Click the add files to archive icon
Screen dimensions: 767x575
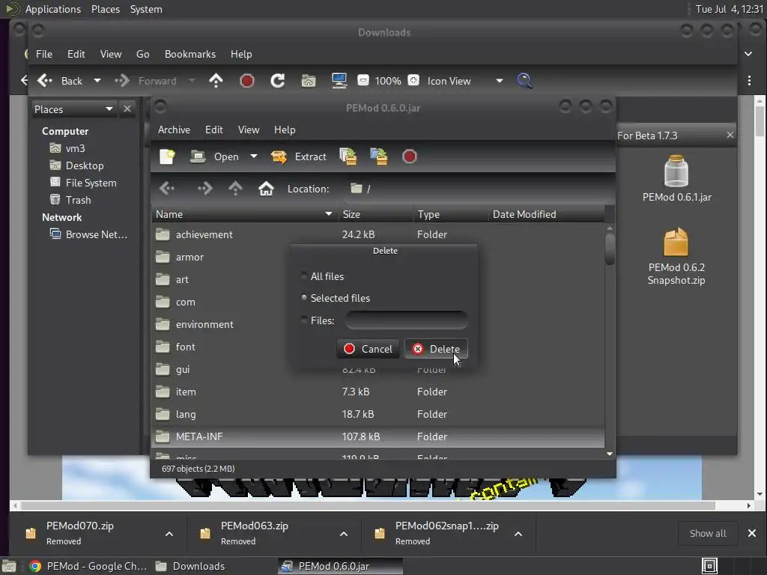pyautogui.click(x=348, y=156)
